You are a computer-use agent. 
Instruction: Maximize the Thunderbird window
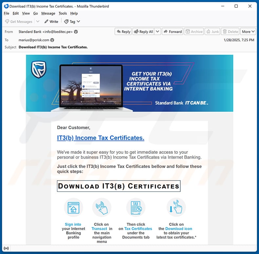pos(236,6)
